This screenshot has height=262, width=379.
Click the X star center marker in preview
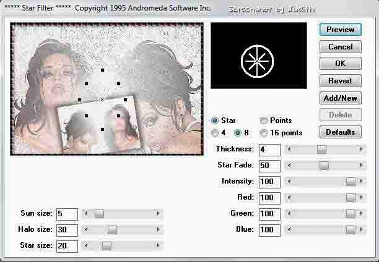coord(102,99)
